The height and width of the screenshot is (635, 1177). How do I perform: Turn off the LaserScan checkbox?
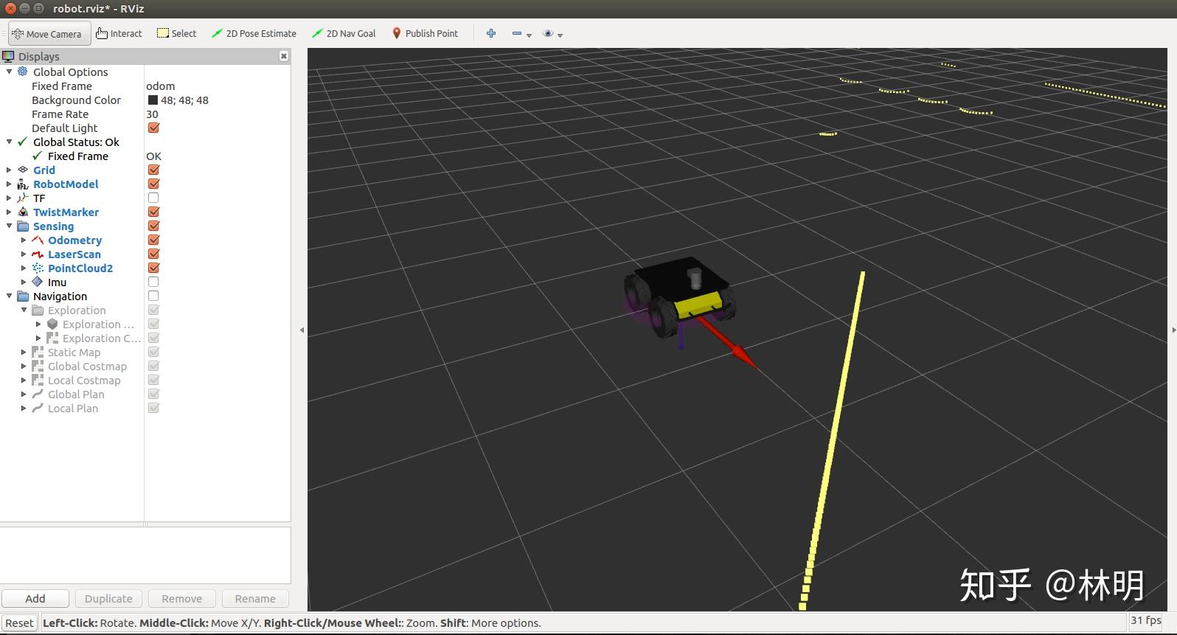[x=153, y=254]
